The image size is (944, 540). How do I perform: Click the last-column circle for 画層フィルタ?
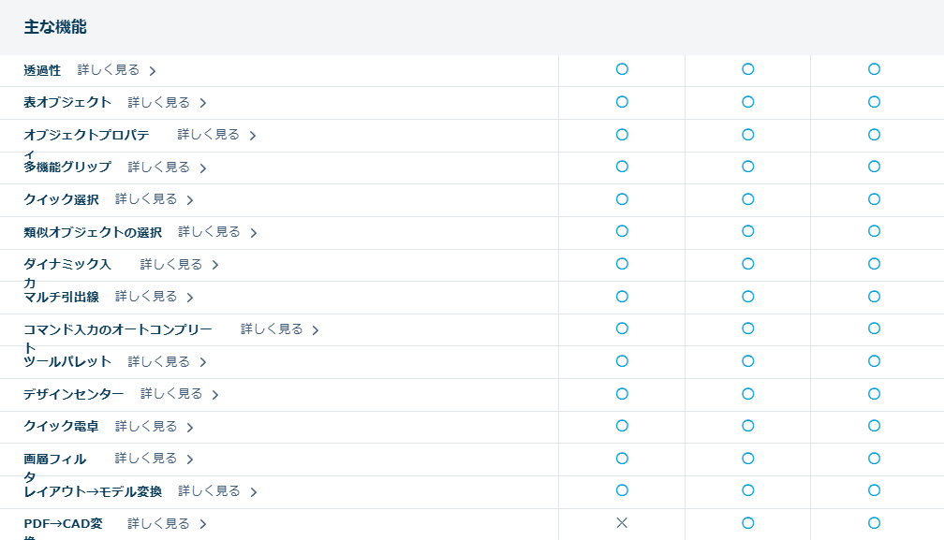coord(874,459)
